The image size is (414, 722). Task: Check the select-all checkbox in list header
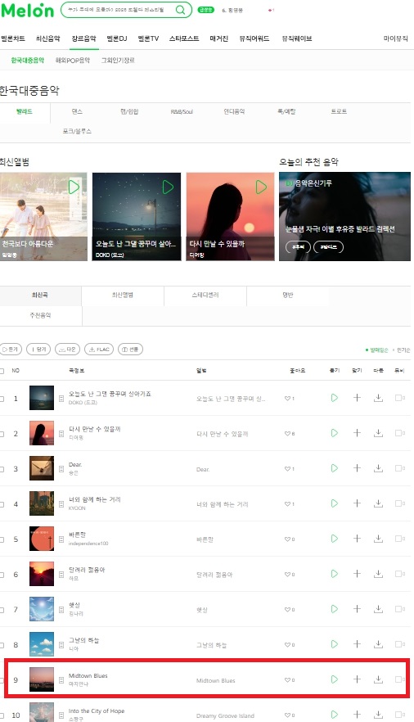[2, 371]
